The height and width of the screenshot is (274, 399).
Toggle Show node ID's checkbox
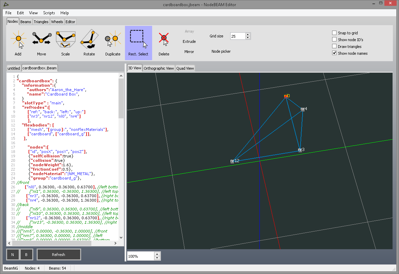click(x=334, y=40)
